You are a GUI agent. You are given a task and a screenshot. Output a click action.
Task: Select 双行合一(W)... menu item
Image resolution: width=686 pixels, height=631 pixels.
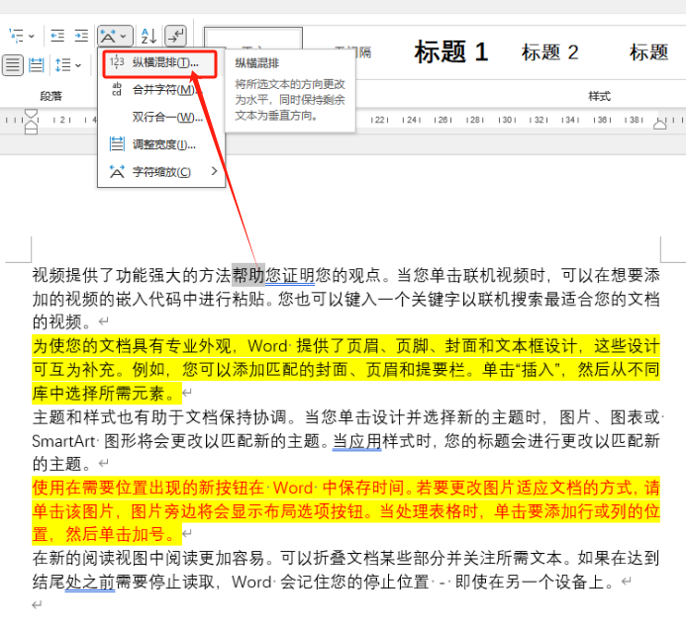click(x=160, y=117)
